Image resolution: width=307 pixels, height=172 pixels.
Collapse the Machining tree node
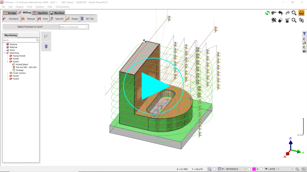pyautogui.click(x=4, y=53)
